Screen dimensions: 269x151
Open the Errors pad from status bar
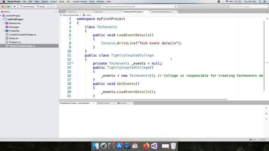[x=253, y=140]
